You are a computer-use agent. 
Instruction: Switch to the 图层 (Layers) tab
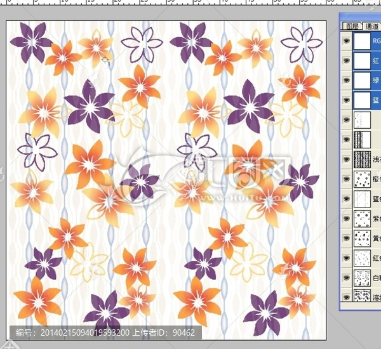(352, 26)
